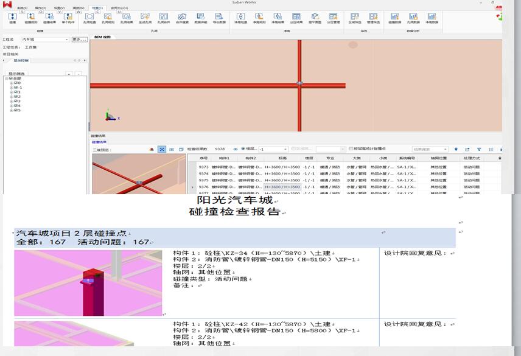
Task: Click the 孔洞合并 merge openings icon
Action: coord(164,18)
